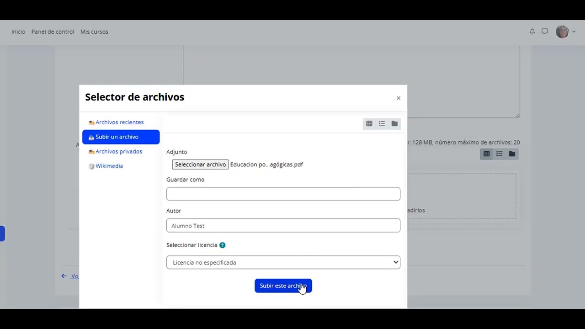The height and width of the screenshot is (329, 585).
Task: Switch file picker to list view
Action: [x=382, y=124]
